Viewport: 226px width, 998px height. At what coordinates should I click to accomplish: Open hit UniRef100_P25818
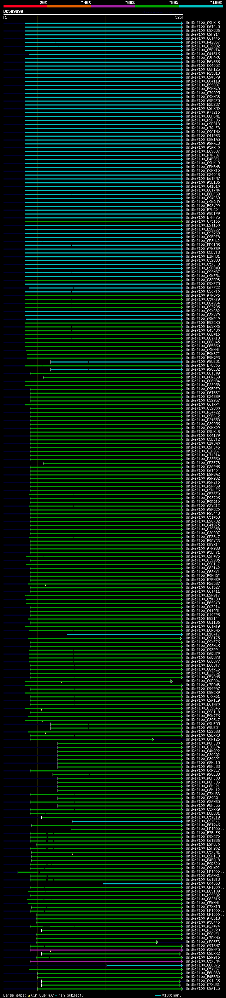[x=202, y=73]
